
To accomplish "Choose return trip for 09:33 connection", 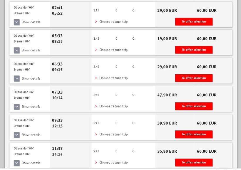I will (113, 134).
